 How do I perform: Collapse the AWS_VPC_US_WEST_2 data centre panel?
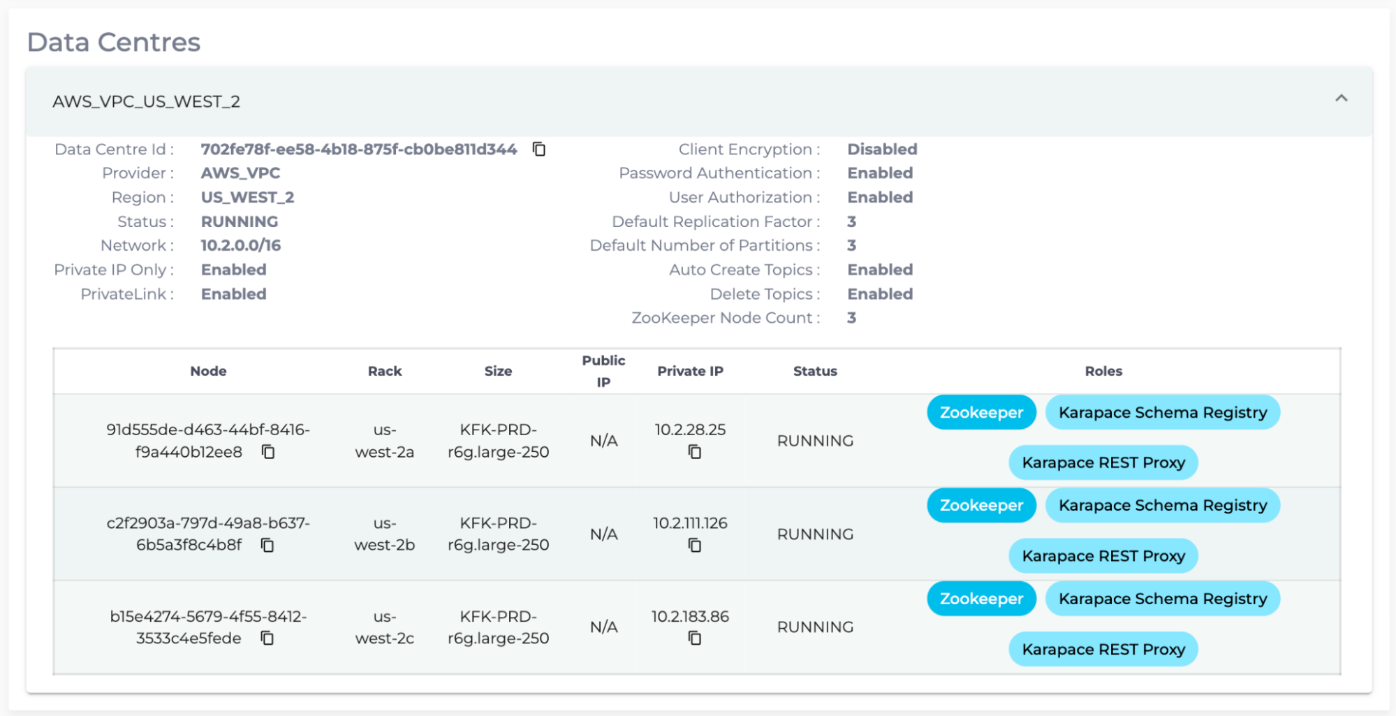[x=1341, y=98]
